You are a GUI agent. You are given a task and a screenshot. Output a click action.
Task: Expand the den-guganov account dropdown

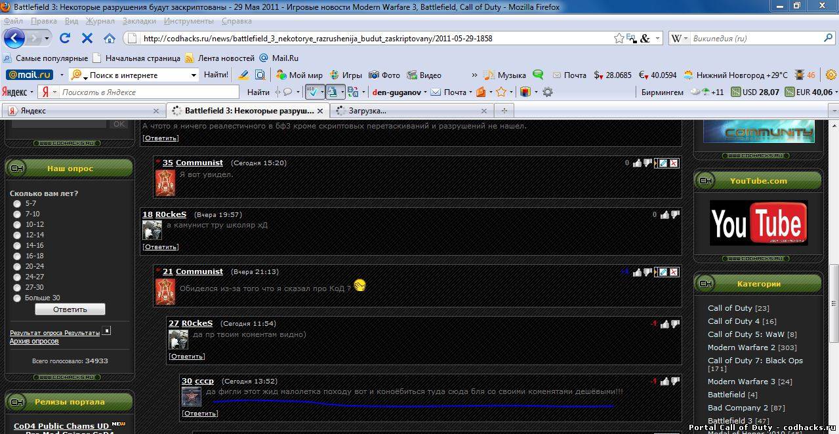(425, 92)
